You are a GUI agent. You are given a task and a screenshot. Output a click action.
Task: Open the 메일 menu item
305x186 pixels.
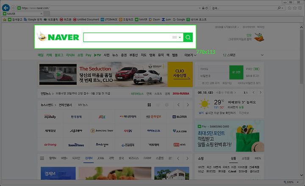41,55
